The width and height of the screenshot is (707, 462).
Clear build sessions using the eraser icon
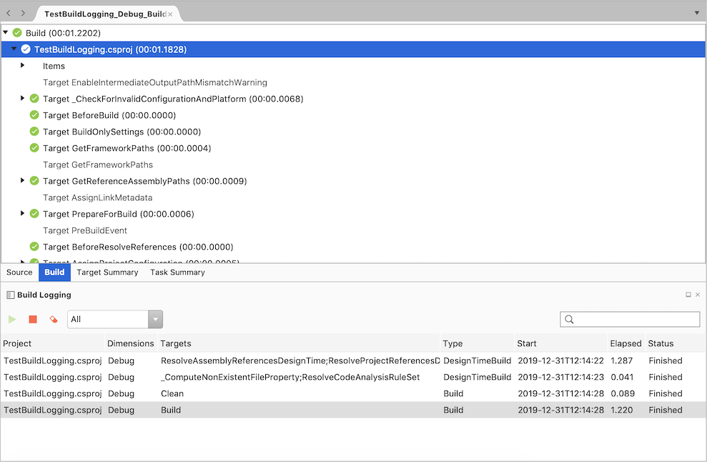pyautogui.click(x=53, y=319)
